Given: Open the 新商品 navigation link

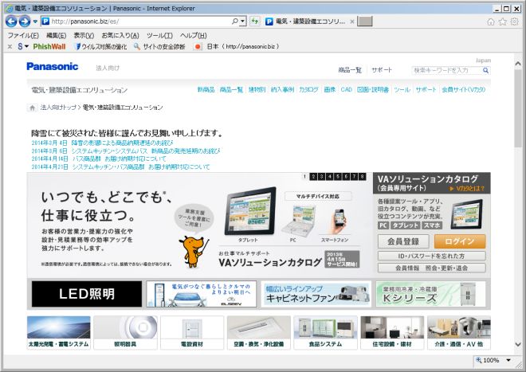Looking at the screenshot, I should [206, 89].
